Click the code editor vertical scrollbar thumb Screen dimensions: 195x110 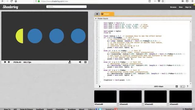click(190, 62)
